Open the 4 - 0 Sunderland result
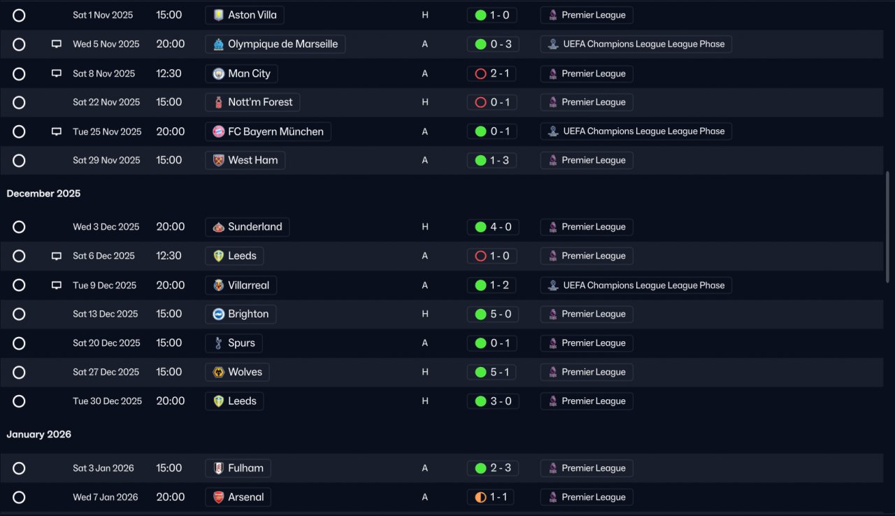This screenshot has width=895, height=516. pos(493,227)
